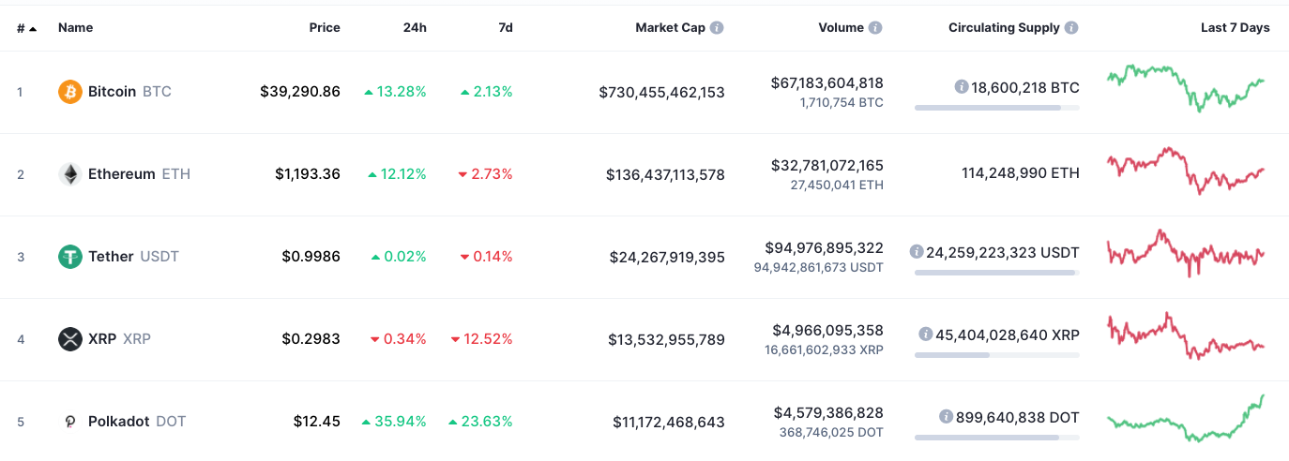Open Ethereum's market cap value link
The image size is (1289, 461).
point(665,174)
